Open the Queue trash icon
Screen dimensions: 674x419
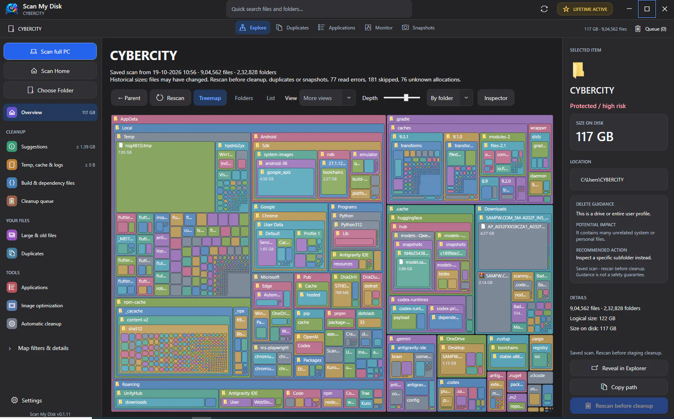[638, 29]
